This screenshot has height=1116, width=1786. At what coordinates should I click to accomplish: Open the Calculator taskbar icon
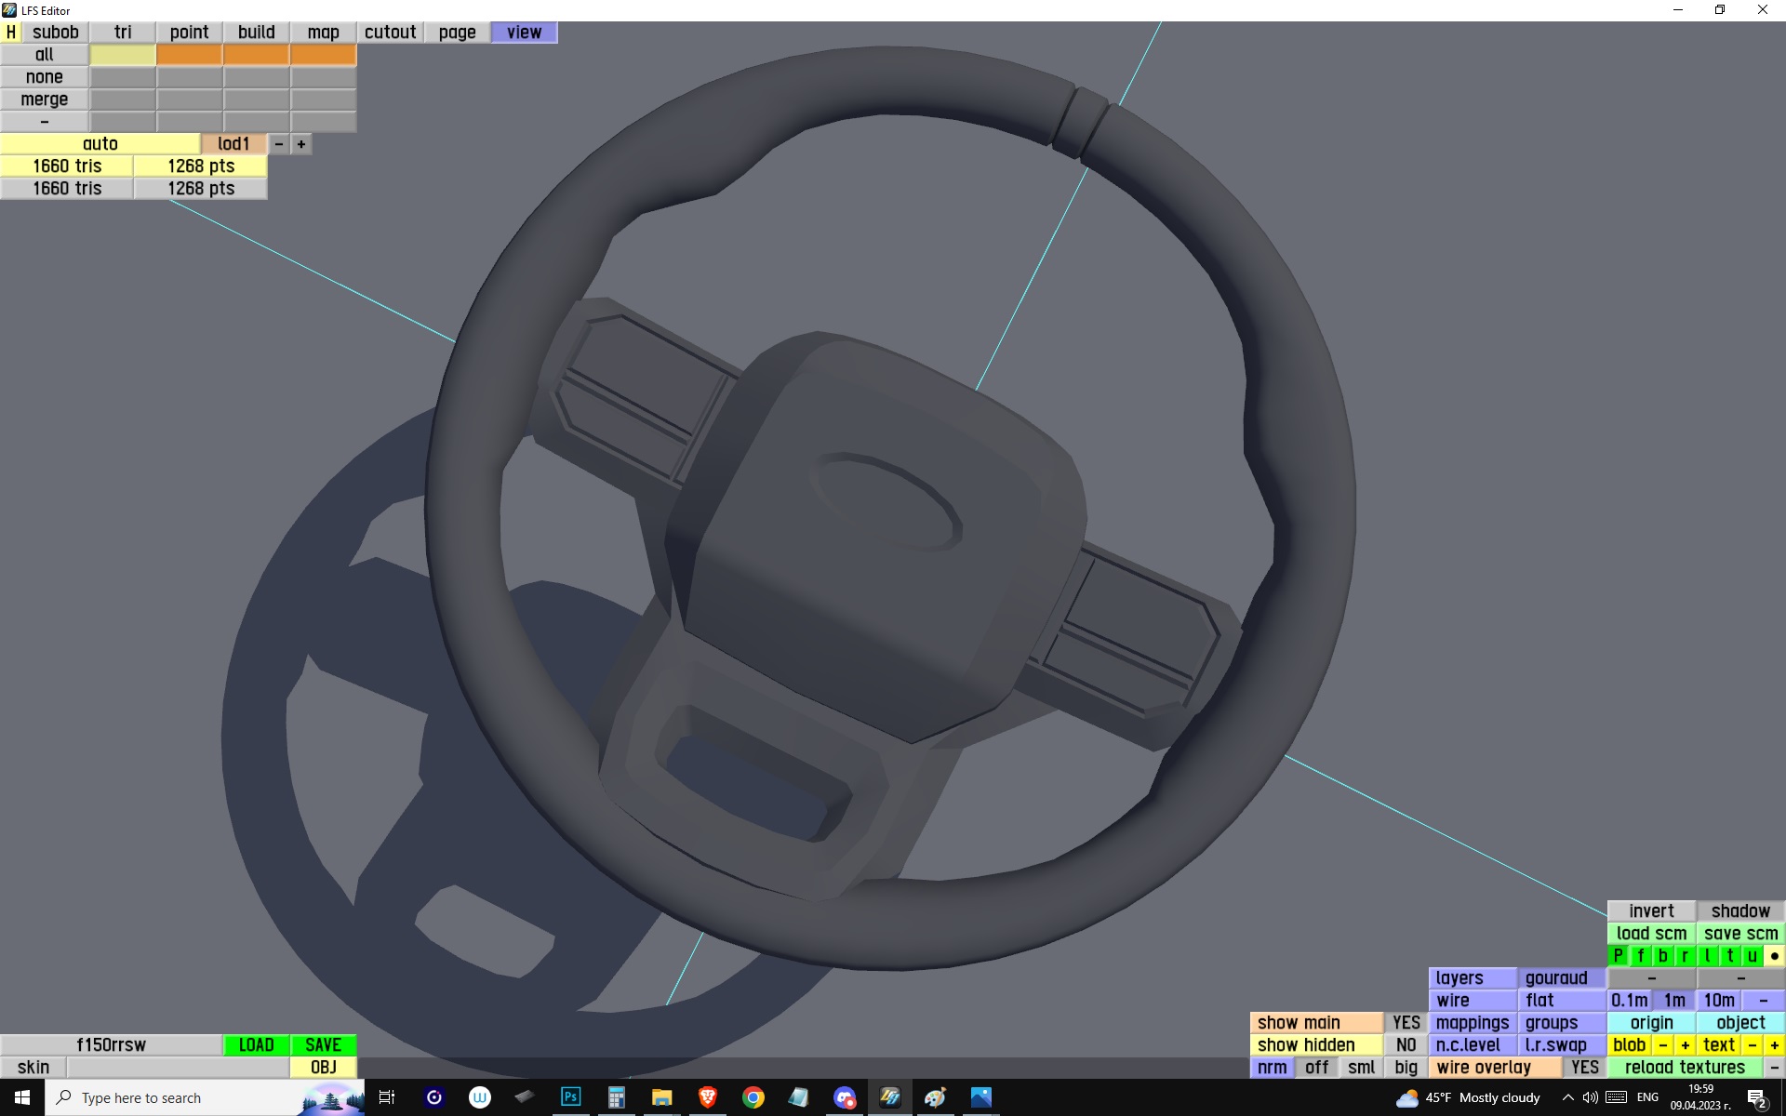pos(616,1097)
